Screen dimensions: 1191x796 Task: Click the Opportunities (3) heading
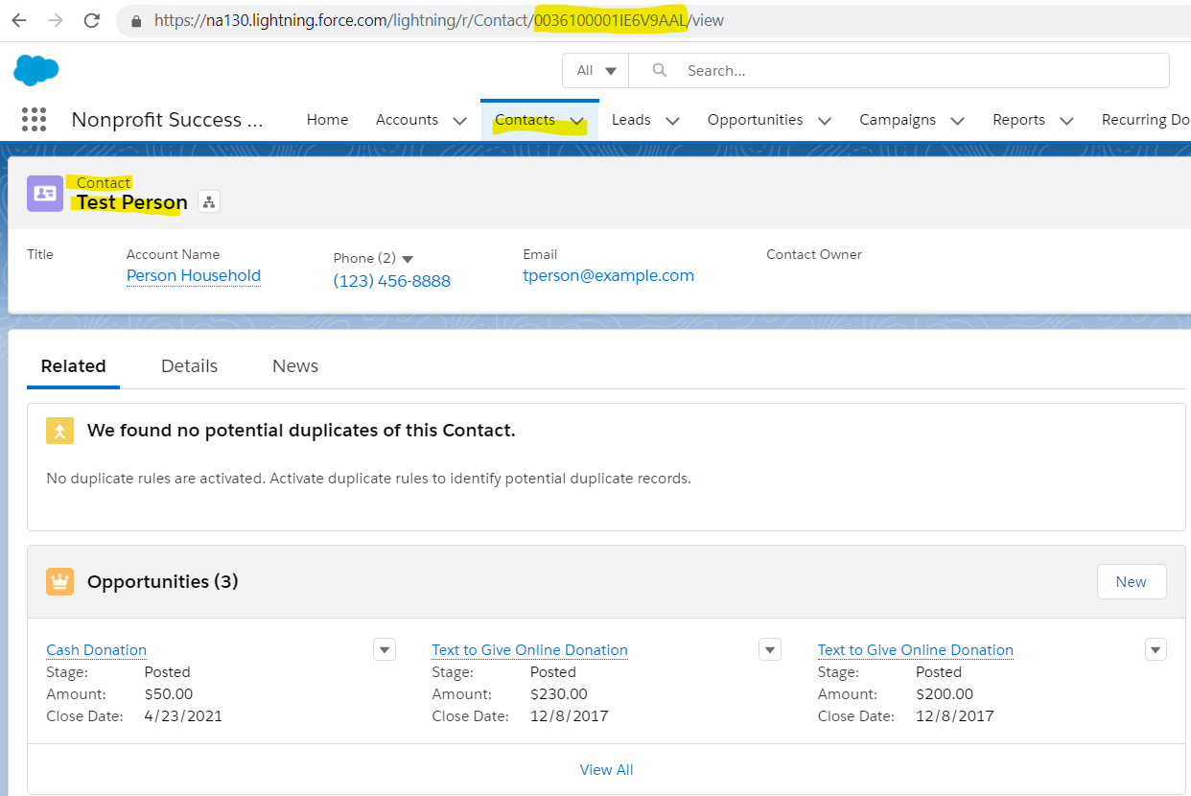(163, 582)
